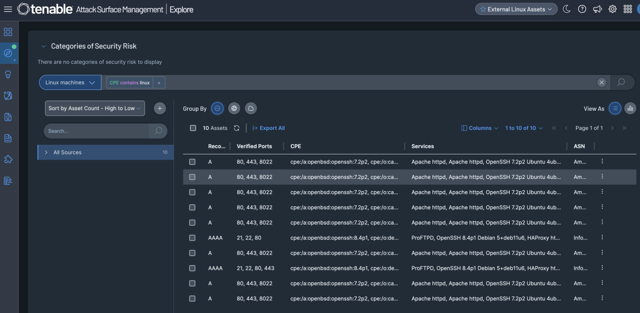
Task: Open announcements megaphone icon
Action: 597,9
